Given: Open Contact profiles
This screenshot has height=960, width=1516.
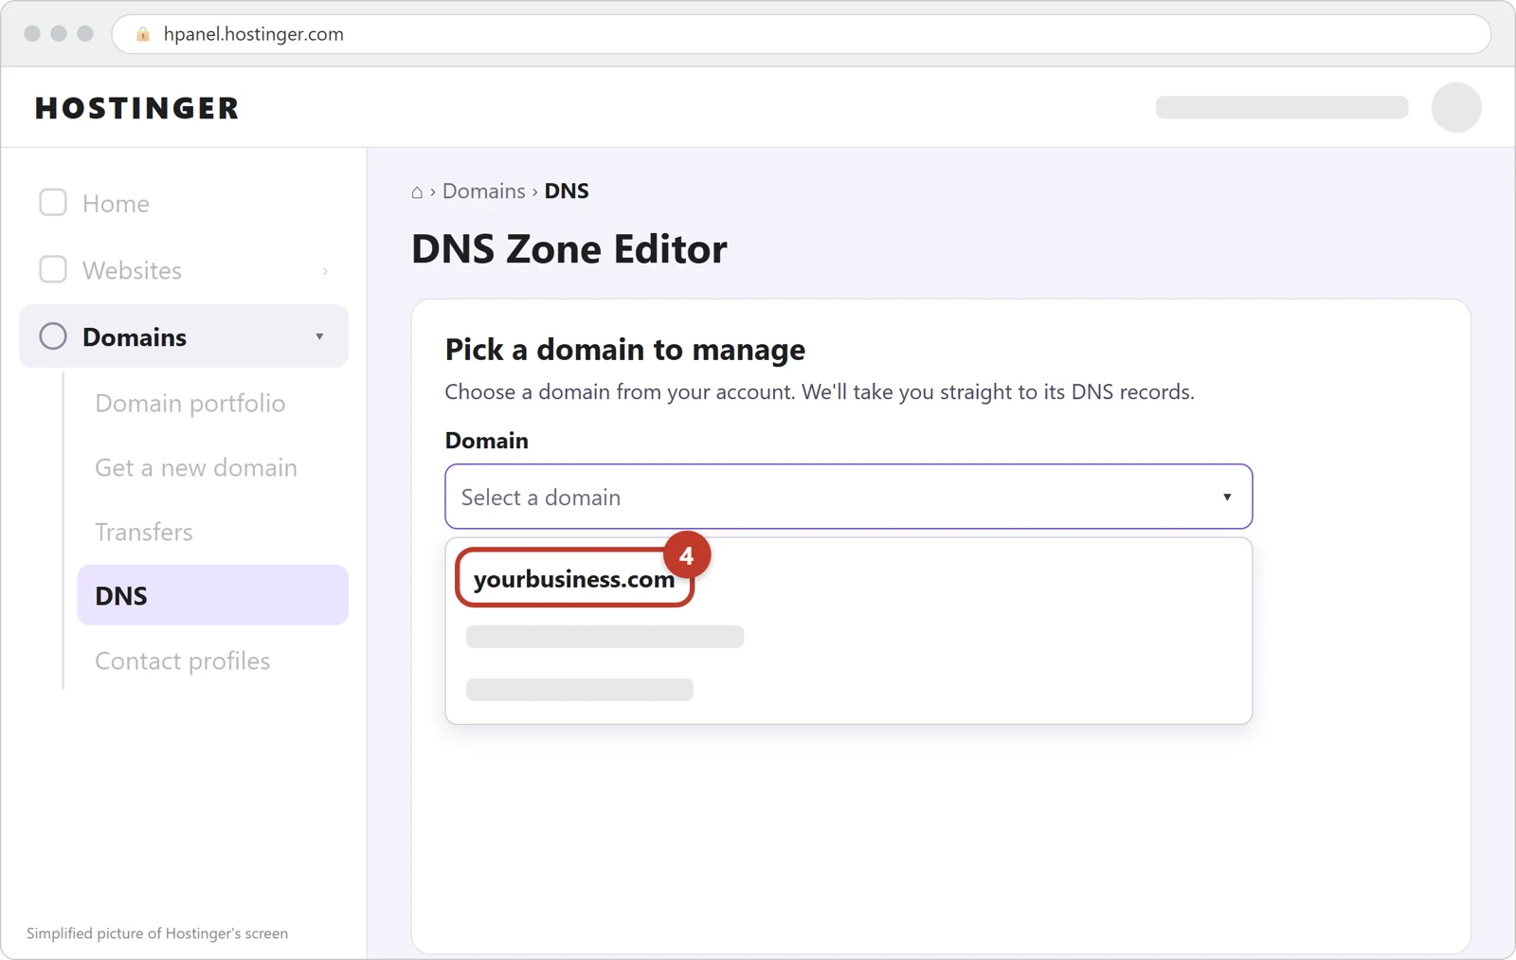Looking at the screenshot, I should (183, 661).
